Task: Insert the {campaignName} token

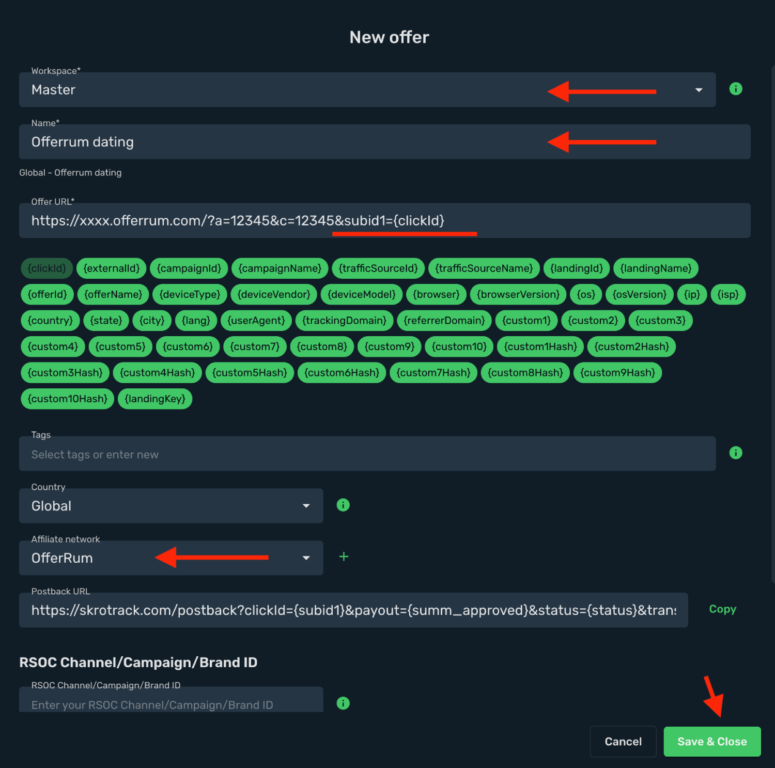Action: (x=280, y=268)
